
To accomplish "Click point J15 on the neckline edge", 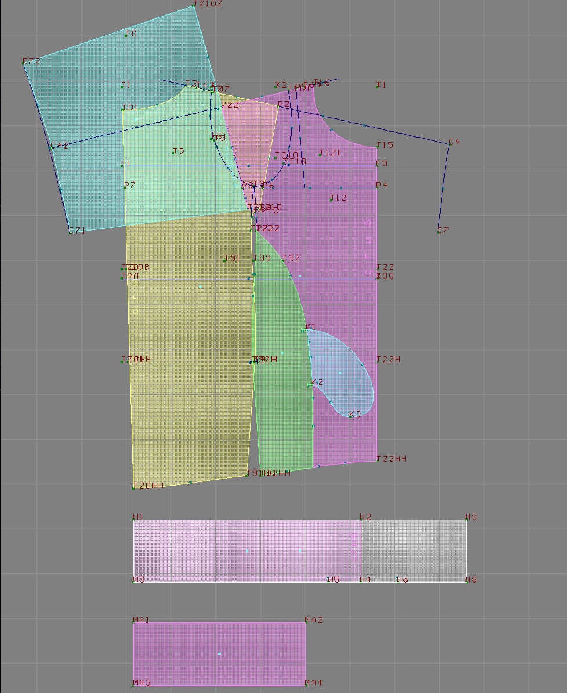I will 377,147.
